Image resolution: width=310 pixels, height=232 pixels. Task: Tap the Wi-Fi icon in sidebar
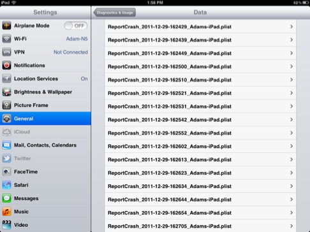(6, 39)
